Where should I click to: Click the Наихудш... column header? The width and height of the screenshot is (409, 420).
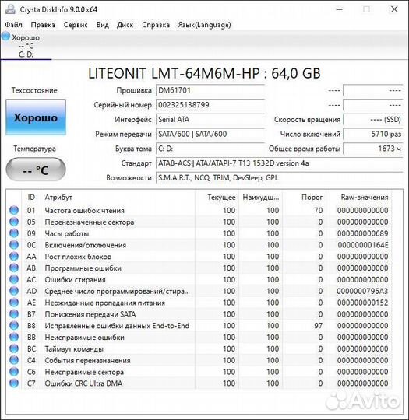(260, 198)
